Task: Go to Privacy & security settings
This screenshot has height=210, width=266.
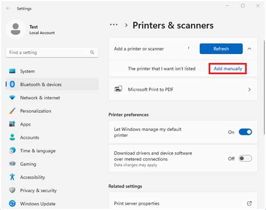Action: click(52, 190)
